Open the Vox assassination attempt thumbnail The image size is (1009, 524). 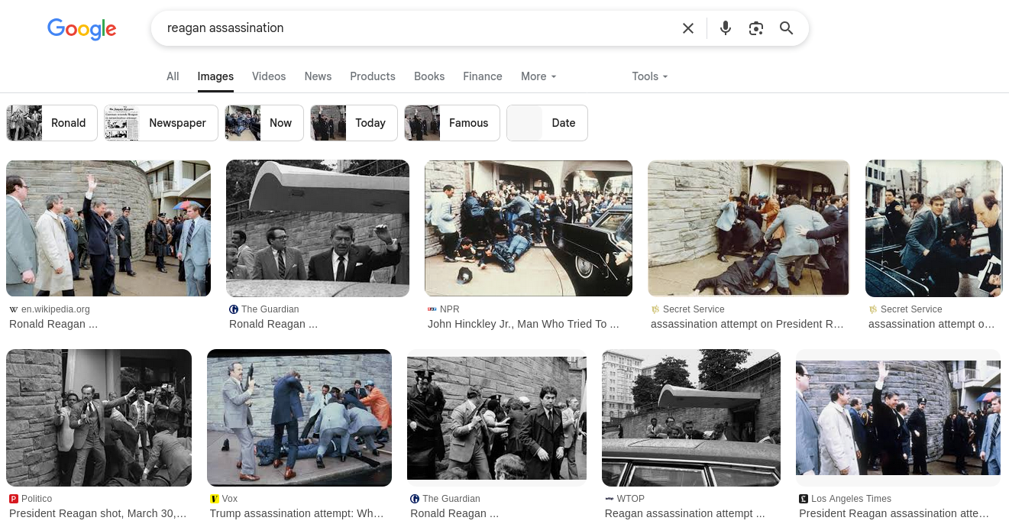(299, 418)
